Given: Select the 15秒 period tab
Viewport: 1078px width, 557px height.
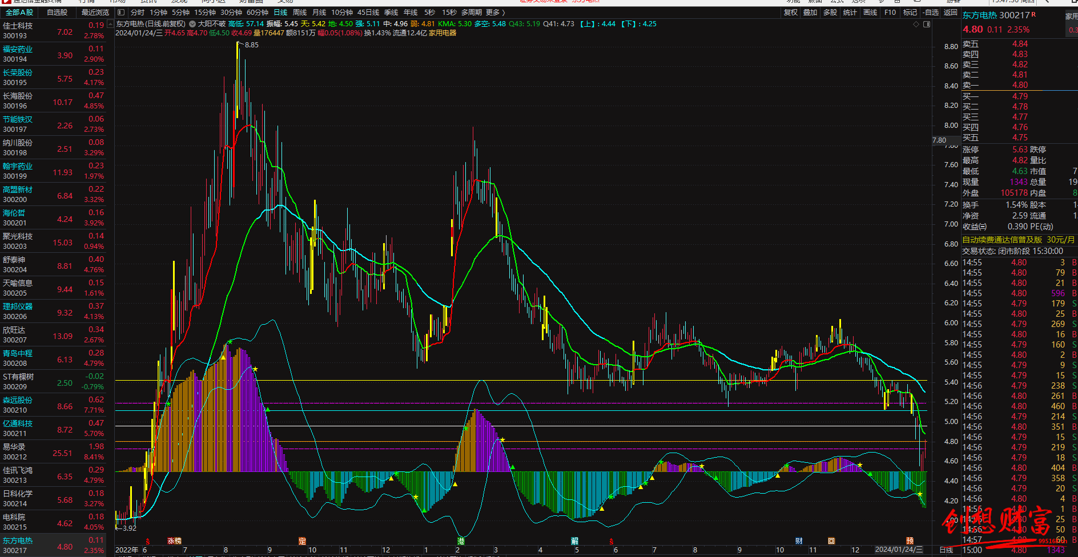Looking at the screenshot, I should (x=449, y=12).
